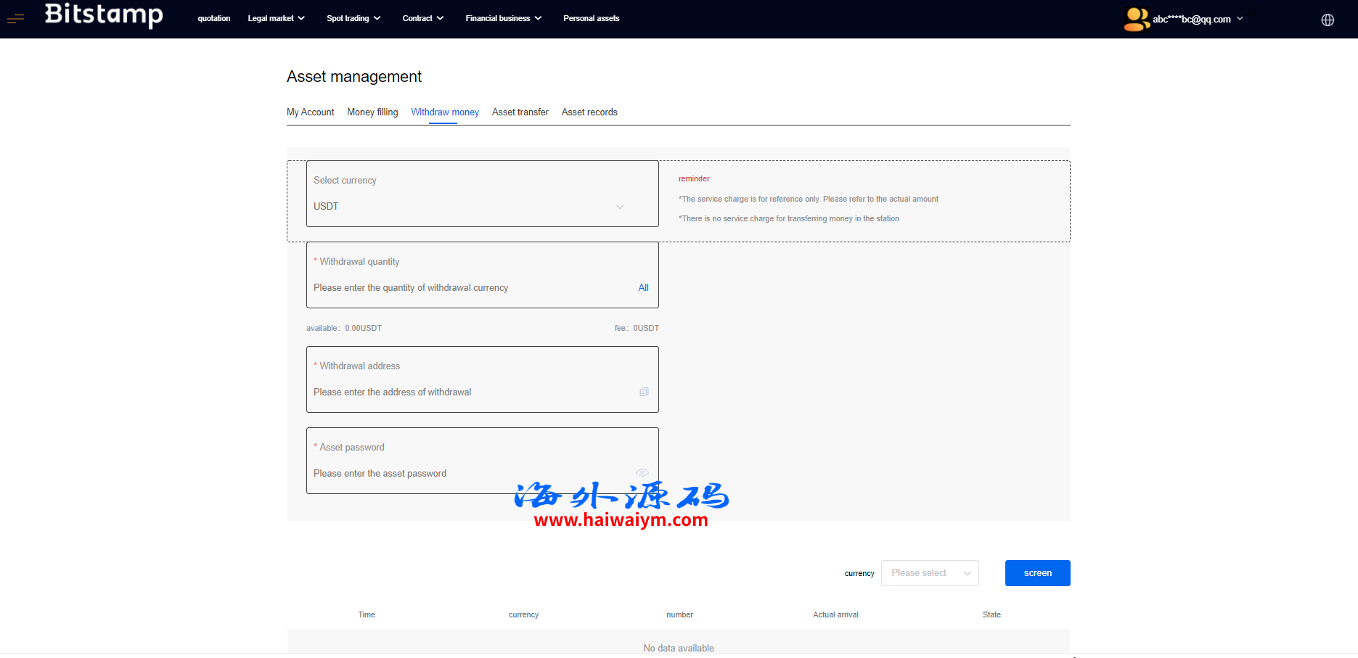Go to Personal assets in navigation
The image size is (1358, 658).
(591, 18)
